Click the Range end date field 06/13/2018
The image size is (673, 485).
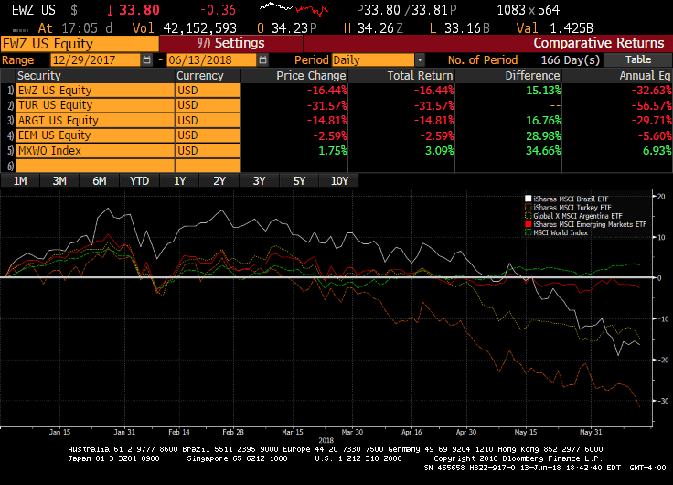pyautogui.click(x=211, y=59)
